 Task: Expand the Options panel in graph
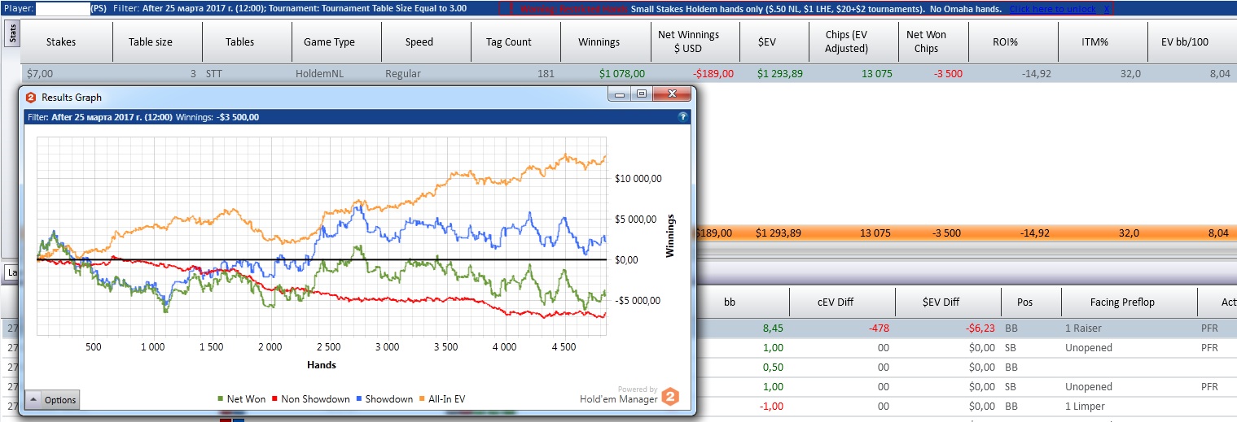[52, 400]
